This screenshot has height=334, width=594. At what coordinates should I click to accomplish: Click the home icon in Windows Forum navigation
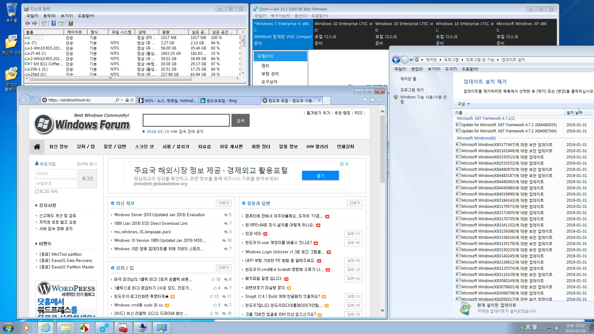point(37,147)
